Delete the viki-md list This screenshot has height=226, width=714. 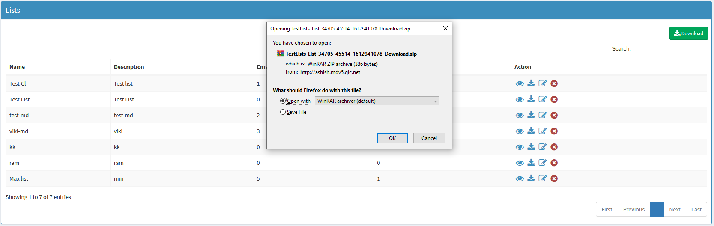[x=554, y=131]
